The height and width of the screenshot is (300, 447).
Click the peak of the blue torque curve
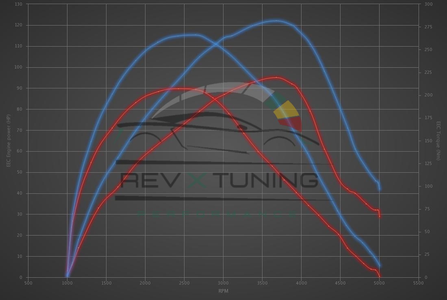[191, 35]
